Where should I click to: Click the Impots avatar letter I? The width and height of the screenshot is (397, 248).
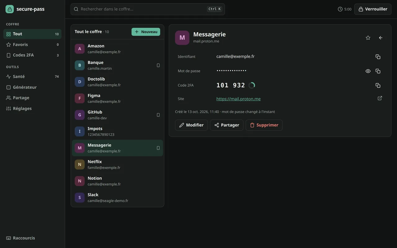(x=80, y=131)
